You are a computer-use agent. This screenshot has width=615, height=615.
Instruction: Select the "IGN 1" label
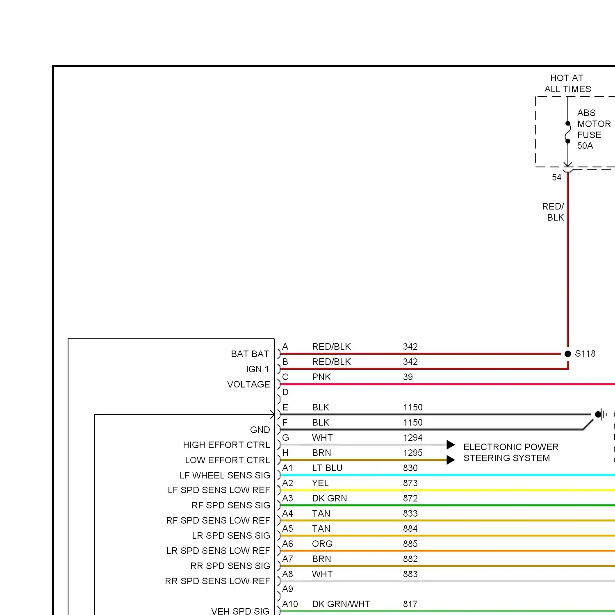point(257,369)
